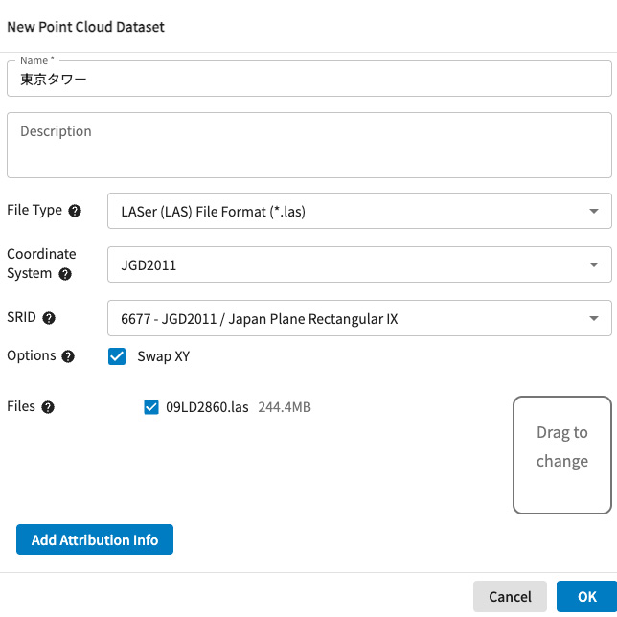Confirm the dataset with the OK button
This screenshot has height=617, width=617.
(586, 596)
